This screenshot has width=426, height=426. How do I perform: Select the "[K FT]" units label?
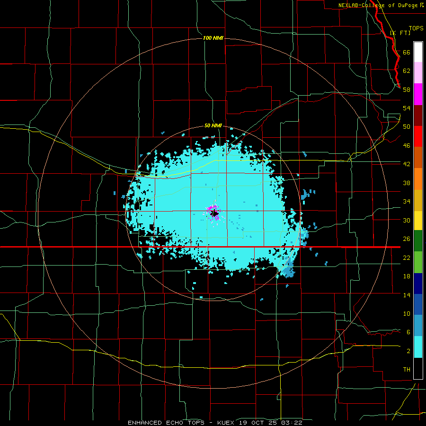click(x=400, y=33)
